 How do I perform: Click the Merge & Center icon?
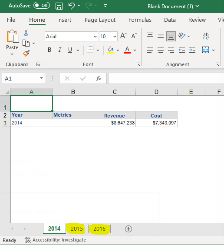coord(206,50)
